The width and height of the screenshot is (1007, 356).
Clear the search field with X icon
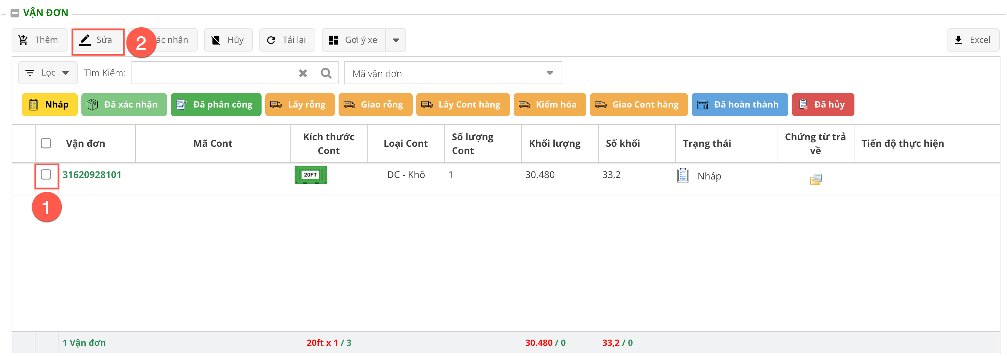pyautogui.click(x=303, y=73)
